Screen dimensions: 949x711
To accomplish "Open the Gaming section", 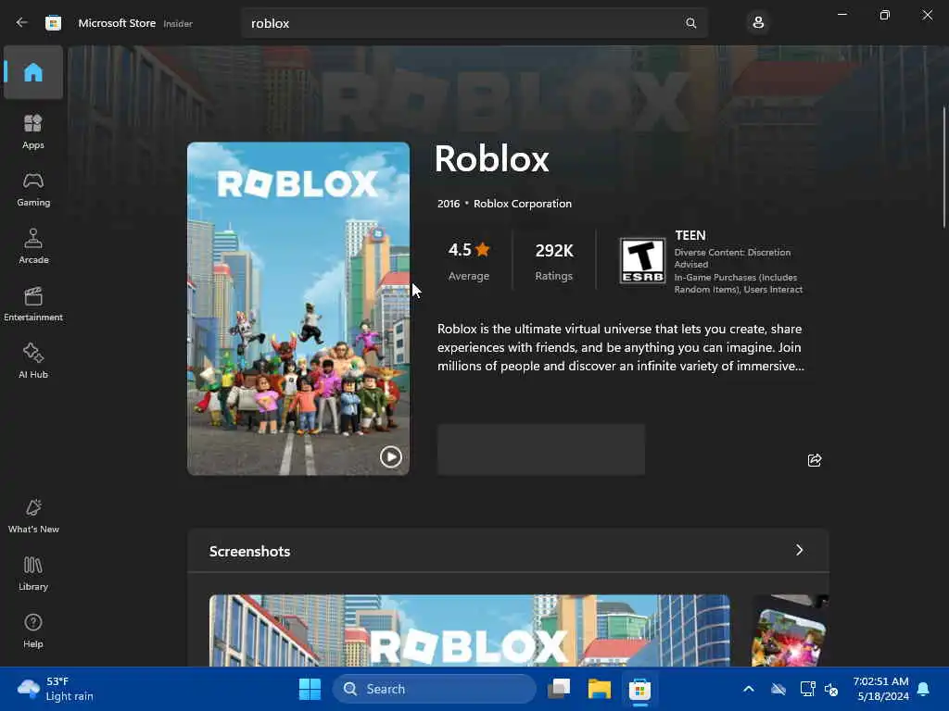I will (33, 189).
